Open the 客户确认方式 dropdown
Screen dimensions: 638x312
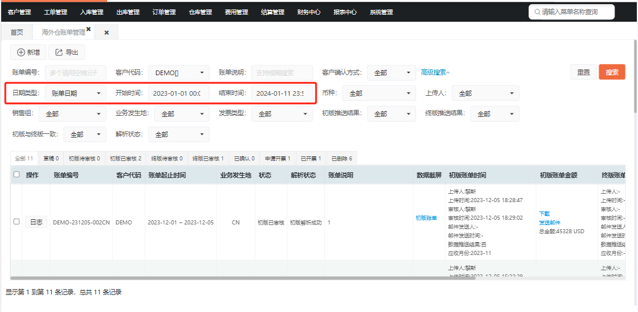(391, 73)
